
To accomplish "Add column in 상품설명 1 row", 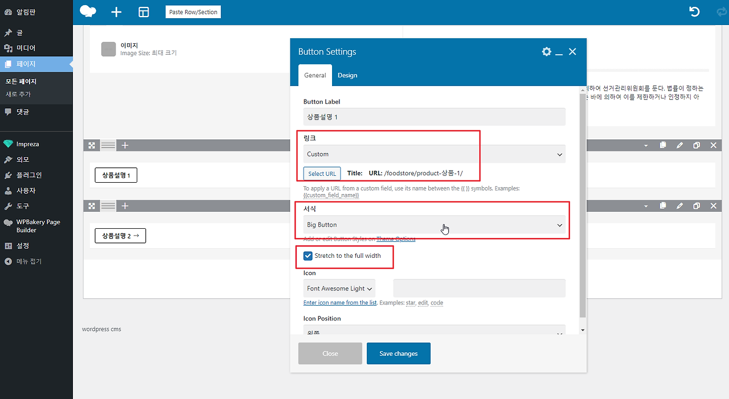I will [125, 146].
